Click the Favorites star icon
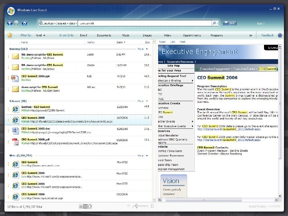The height and width of the screenshot is (216, 288). tap(10, 35)
